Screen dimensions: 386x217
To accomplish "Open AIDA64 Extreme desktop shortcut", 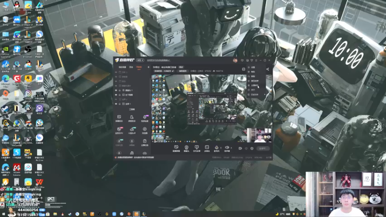I will point(17,170).
